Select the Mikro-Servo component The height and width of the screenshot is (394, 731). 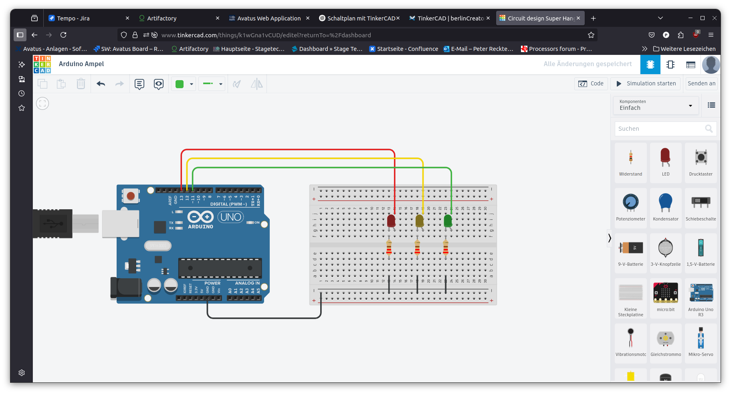point(701,343)
